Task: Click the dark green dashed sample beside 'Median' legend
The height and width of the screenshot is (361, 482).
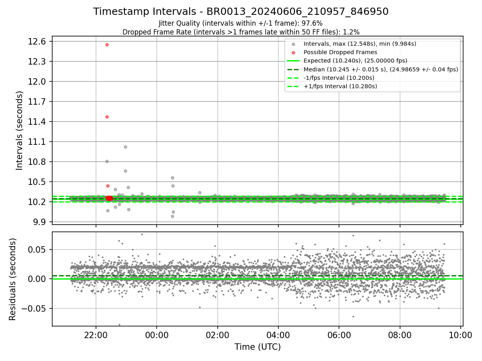Action: click(294, 69)
